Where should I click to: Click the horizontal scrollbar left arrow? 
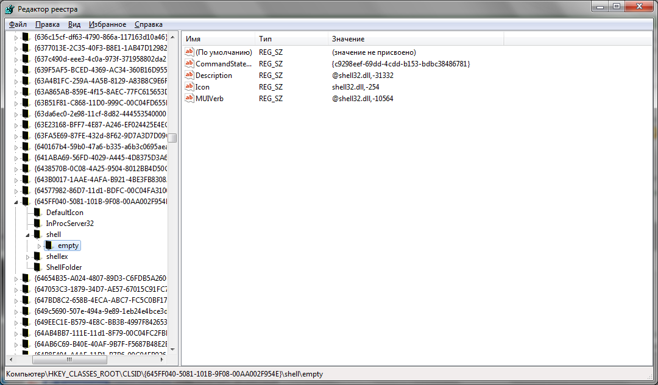tap(12, 359)
